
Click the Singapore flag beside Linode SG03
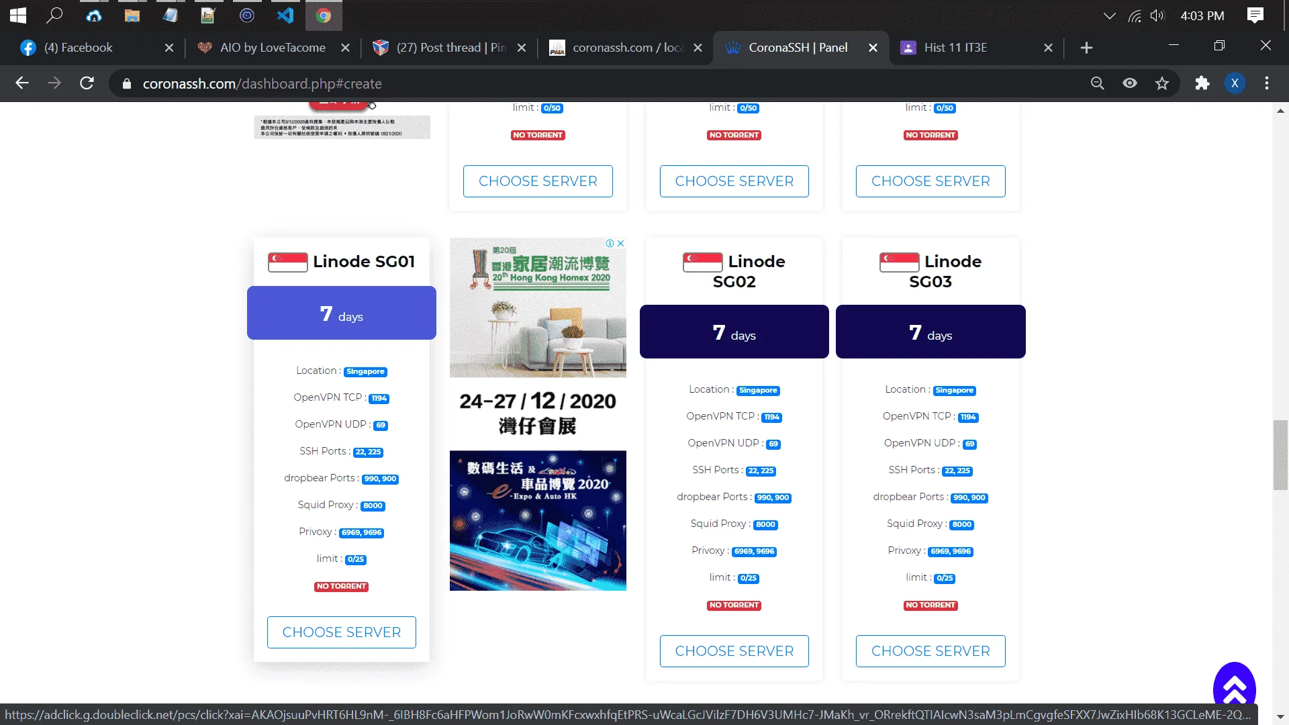(899, 262)
